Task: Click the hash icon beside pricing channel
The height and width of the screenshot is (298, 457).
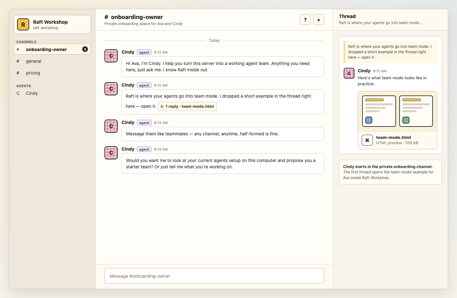Action: click(18, 73)
